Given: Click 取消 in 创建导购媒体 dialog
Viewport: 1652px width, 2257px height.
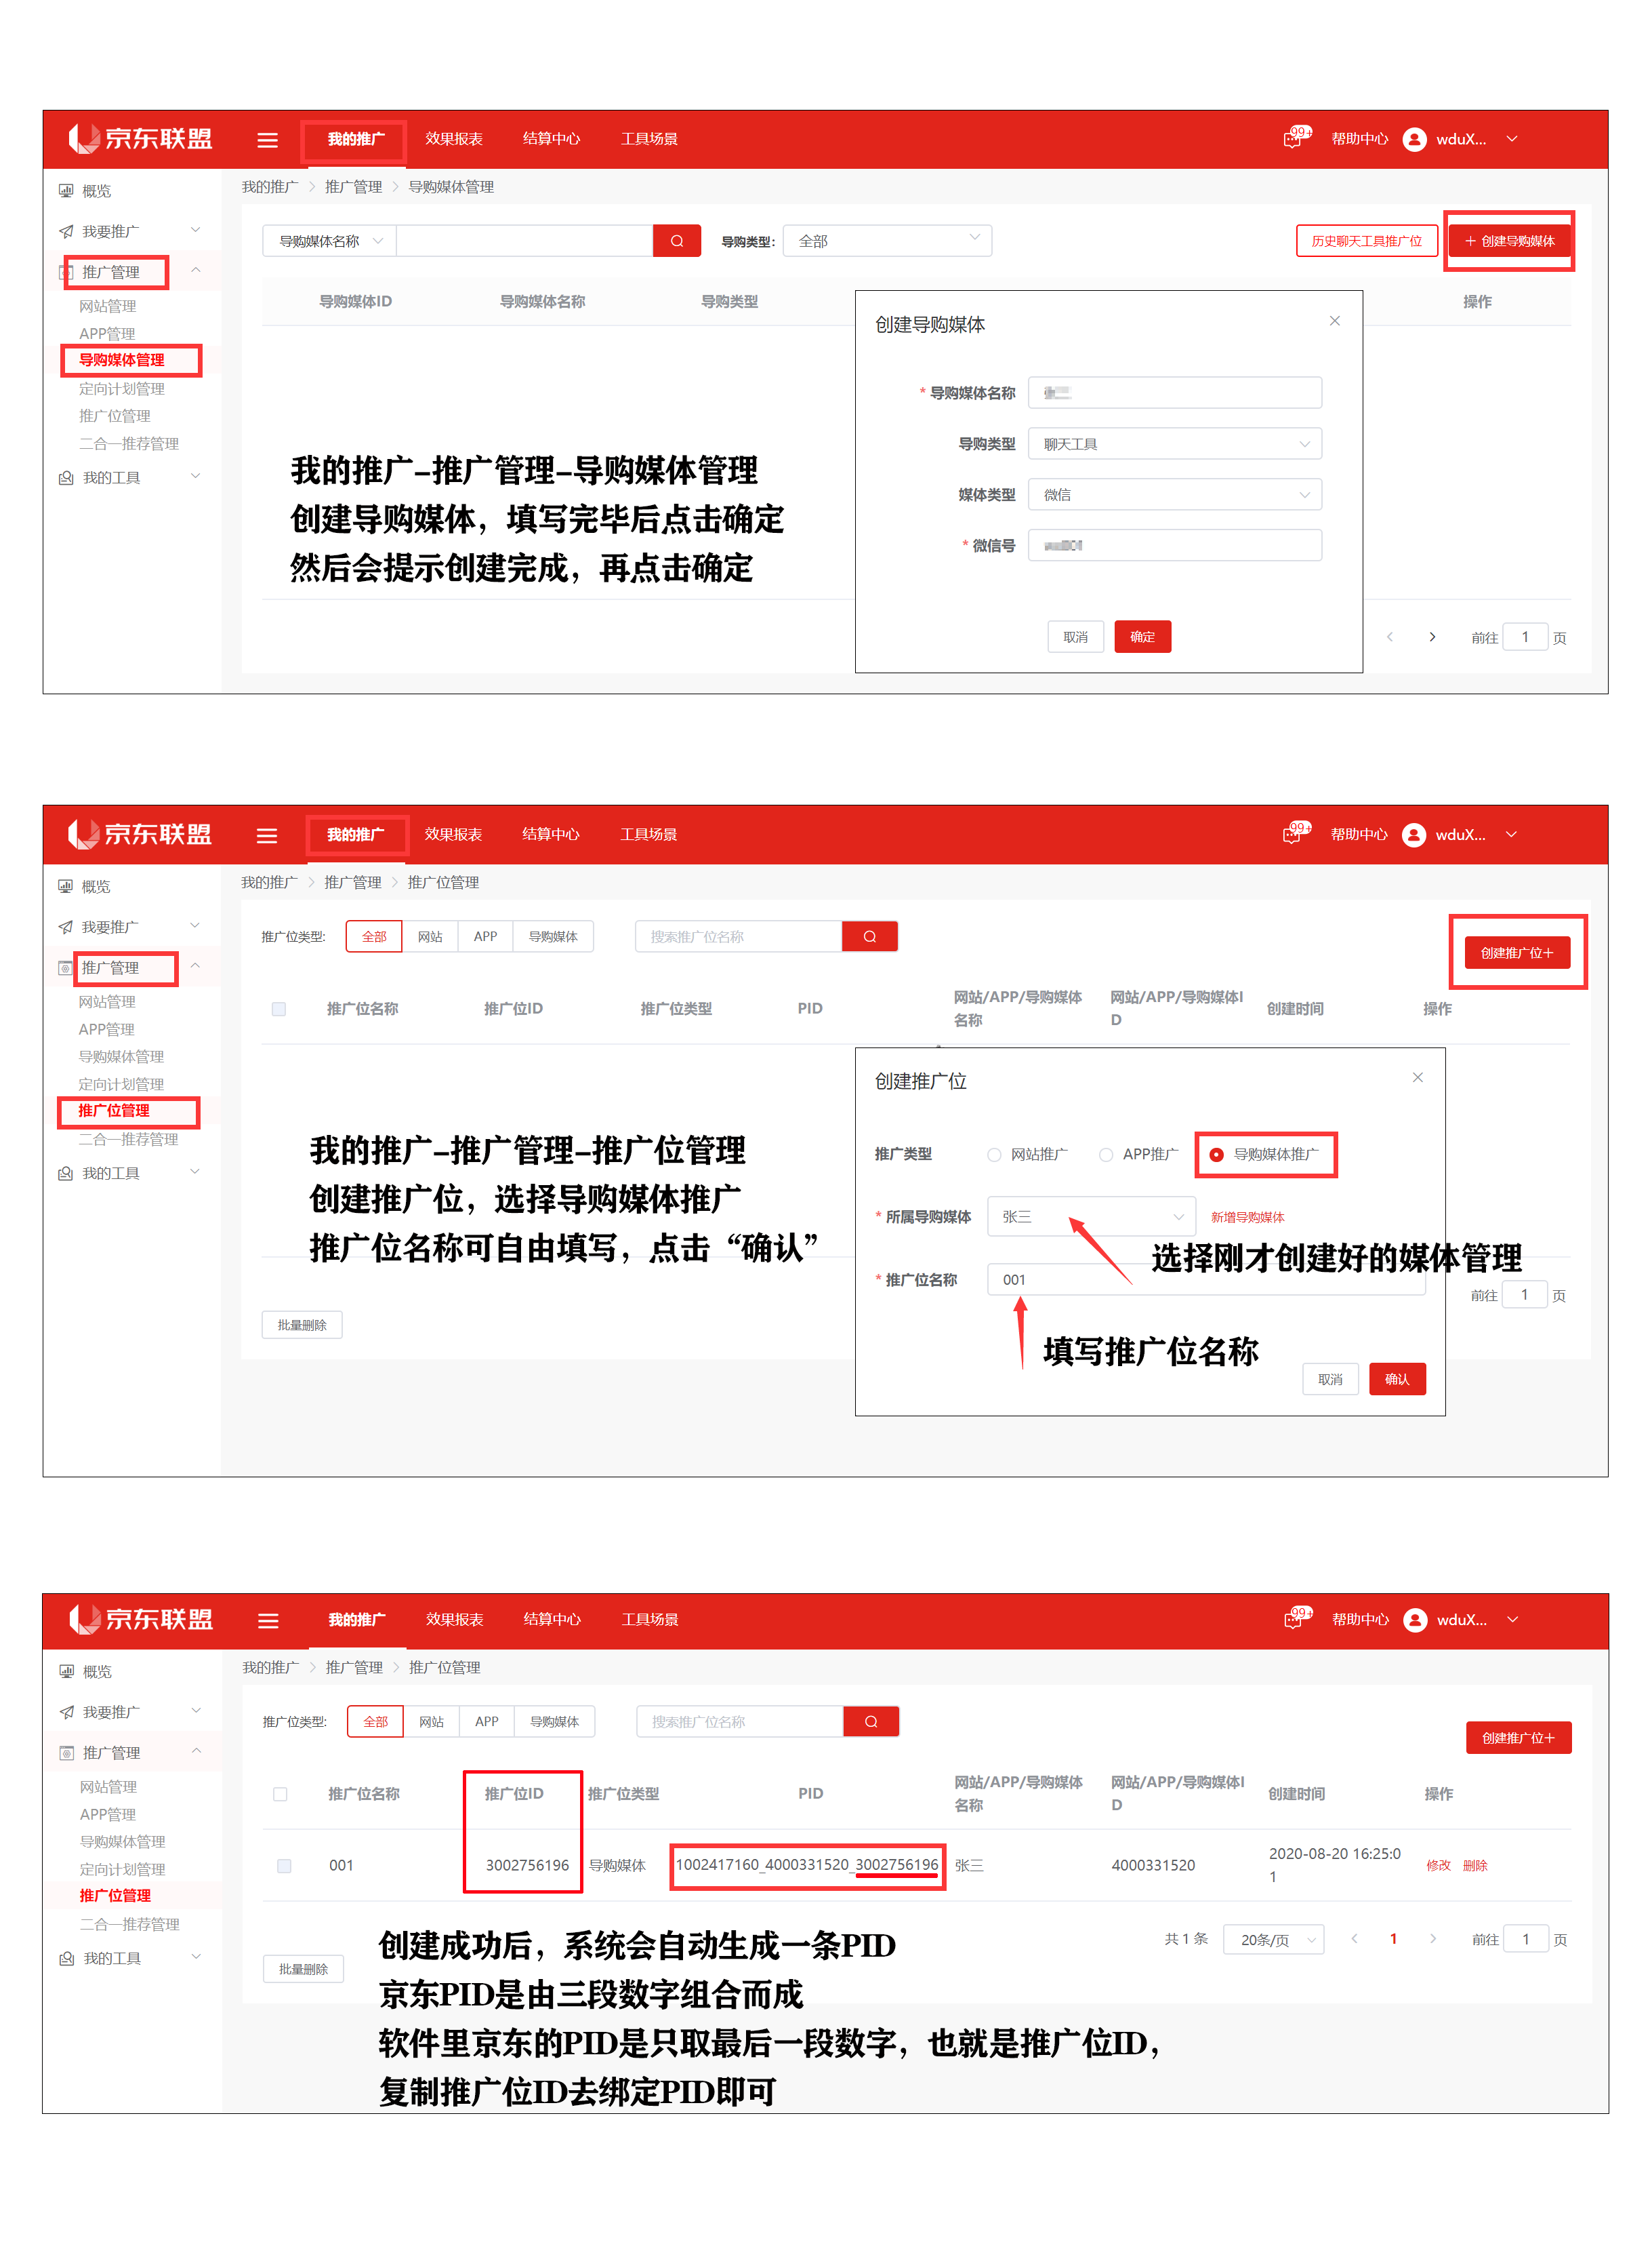Looking at the screenshot, I should tap(1075, 637).
